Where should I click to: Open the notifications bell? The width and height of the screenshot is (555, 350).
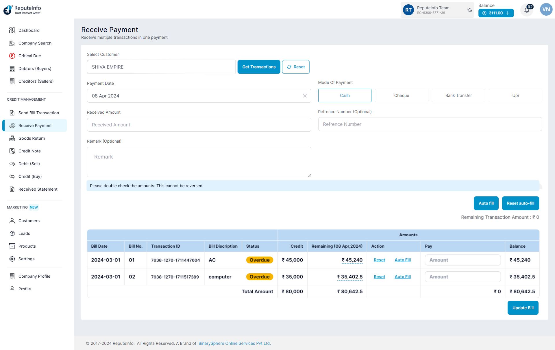coord(527,10)
